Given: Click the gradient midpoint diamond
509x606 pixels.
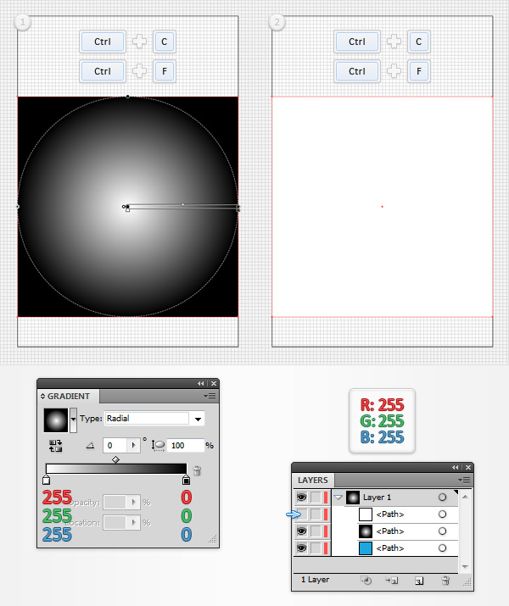Looking at the screenshot, I should pyautogui.click(x=115, y=459).
